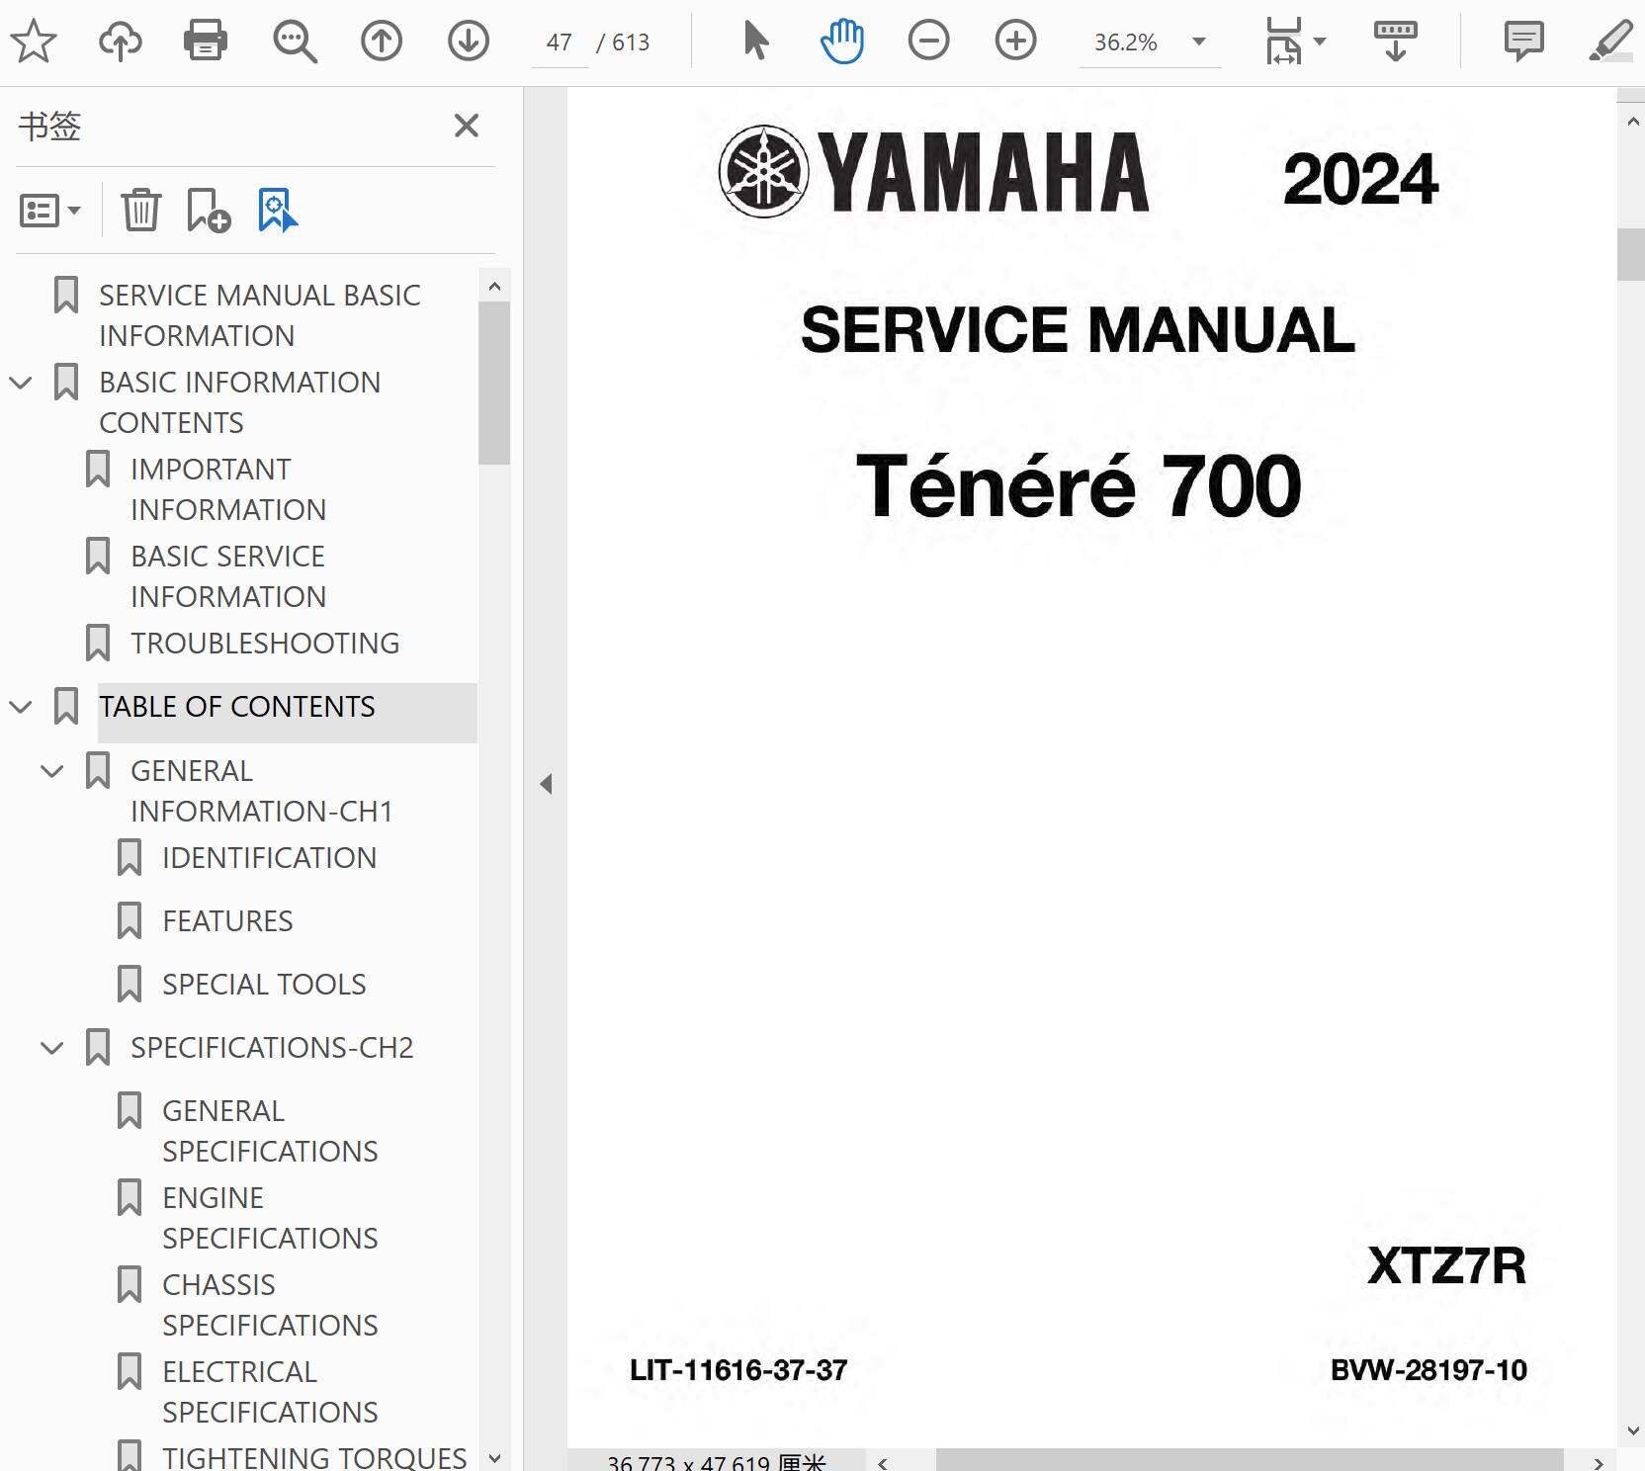Image resolution: width=1645 pixels, height=1471 pixels.
Task: Go to IDENTIFICATION bookmark
Action: coord(270,858)
